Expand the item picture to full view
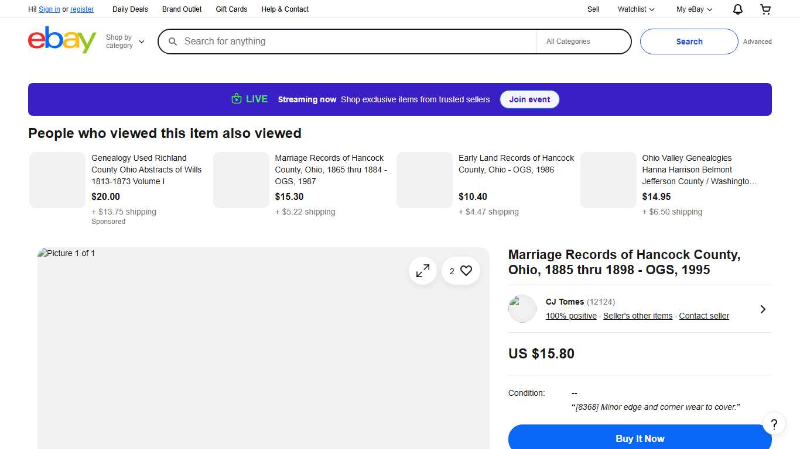 tap(422, 271)
